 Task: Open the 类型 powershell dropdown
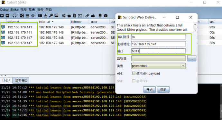158,66
